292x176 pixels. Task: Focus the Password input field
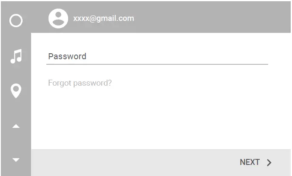157,56
